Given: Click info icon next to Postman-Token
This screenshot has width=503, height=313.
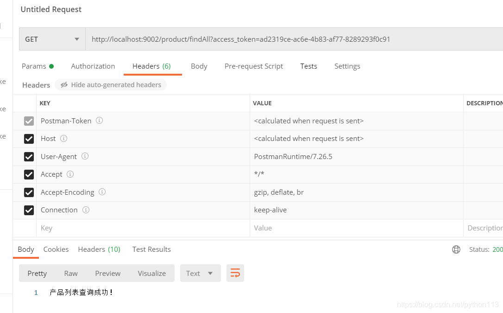Looking at the screenshot, I should pyautogui.click(x=100, y=121).
